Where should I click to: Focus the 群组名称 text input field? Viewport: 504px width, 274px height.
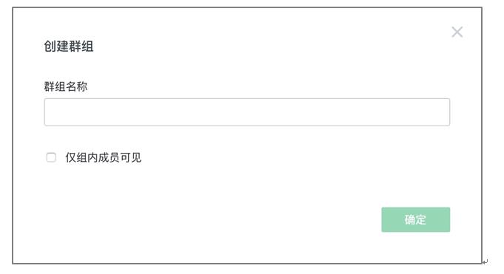(x=247, y=112)
